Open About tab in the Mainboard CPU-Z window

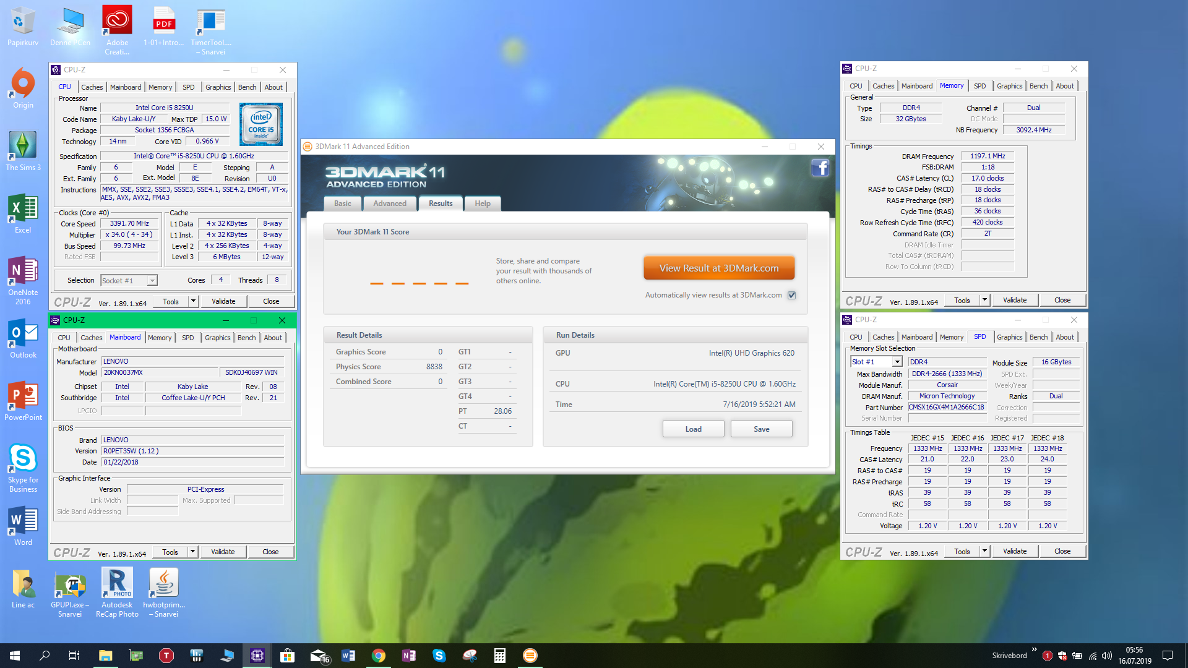point(273,338)
